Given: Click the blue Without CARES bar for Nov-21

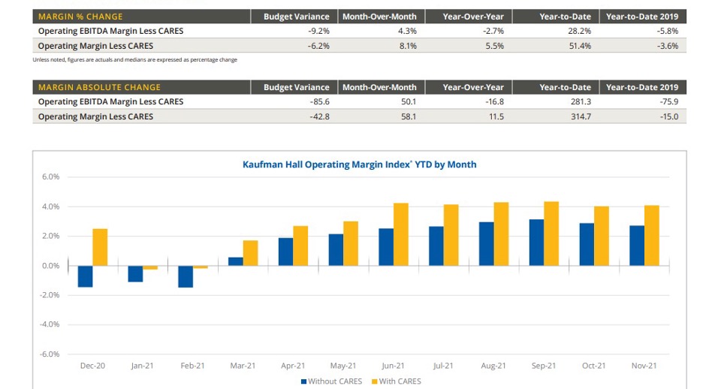Looking at the screenshot, I should (637, 246).
